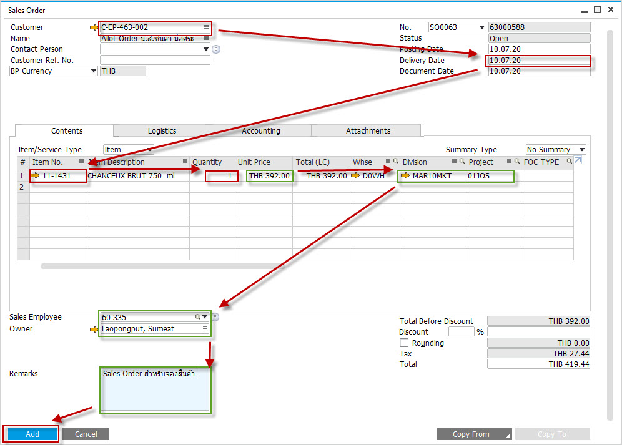
Task: Select the Attachments tab
Action: point(367,131)
